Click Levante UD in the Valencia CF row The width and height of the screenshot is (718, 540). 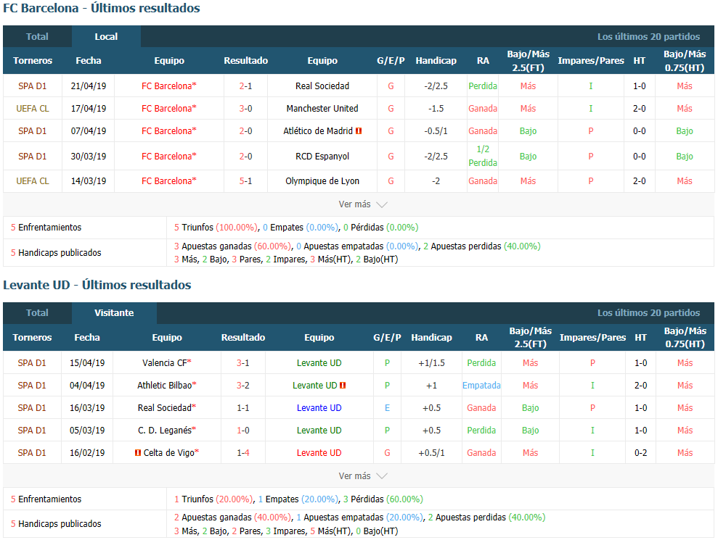pos(319,363)
